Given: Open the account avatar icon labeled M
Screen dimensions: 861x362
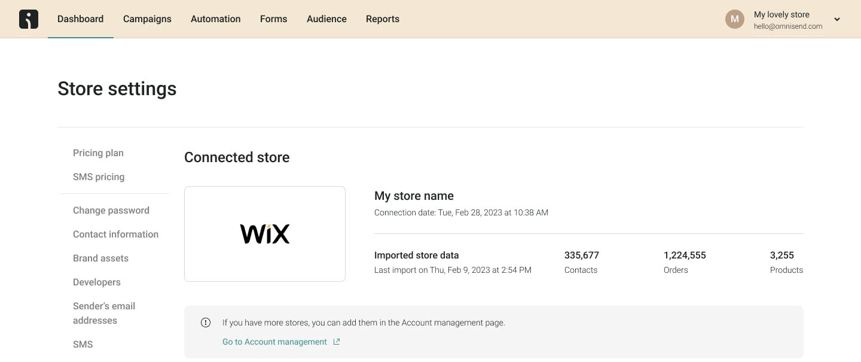Looking at the screenshot, I should (735, 19).
